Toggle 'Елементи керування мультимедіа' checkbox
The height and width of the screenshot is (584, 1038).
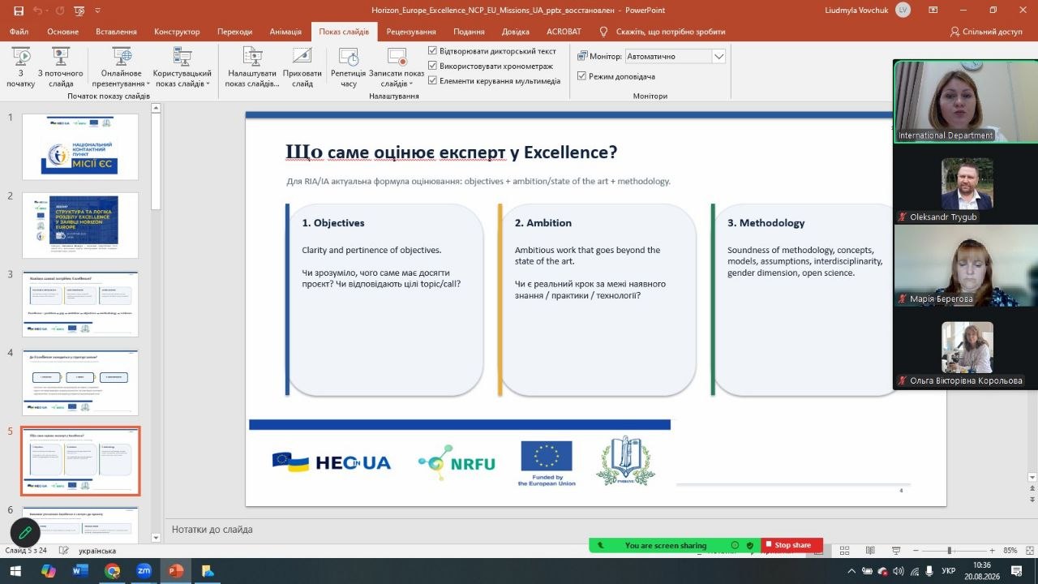pos(433,80)
